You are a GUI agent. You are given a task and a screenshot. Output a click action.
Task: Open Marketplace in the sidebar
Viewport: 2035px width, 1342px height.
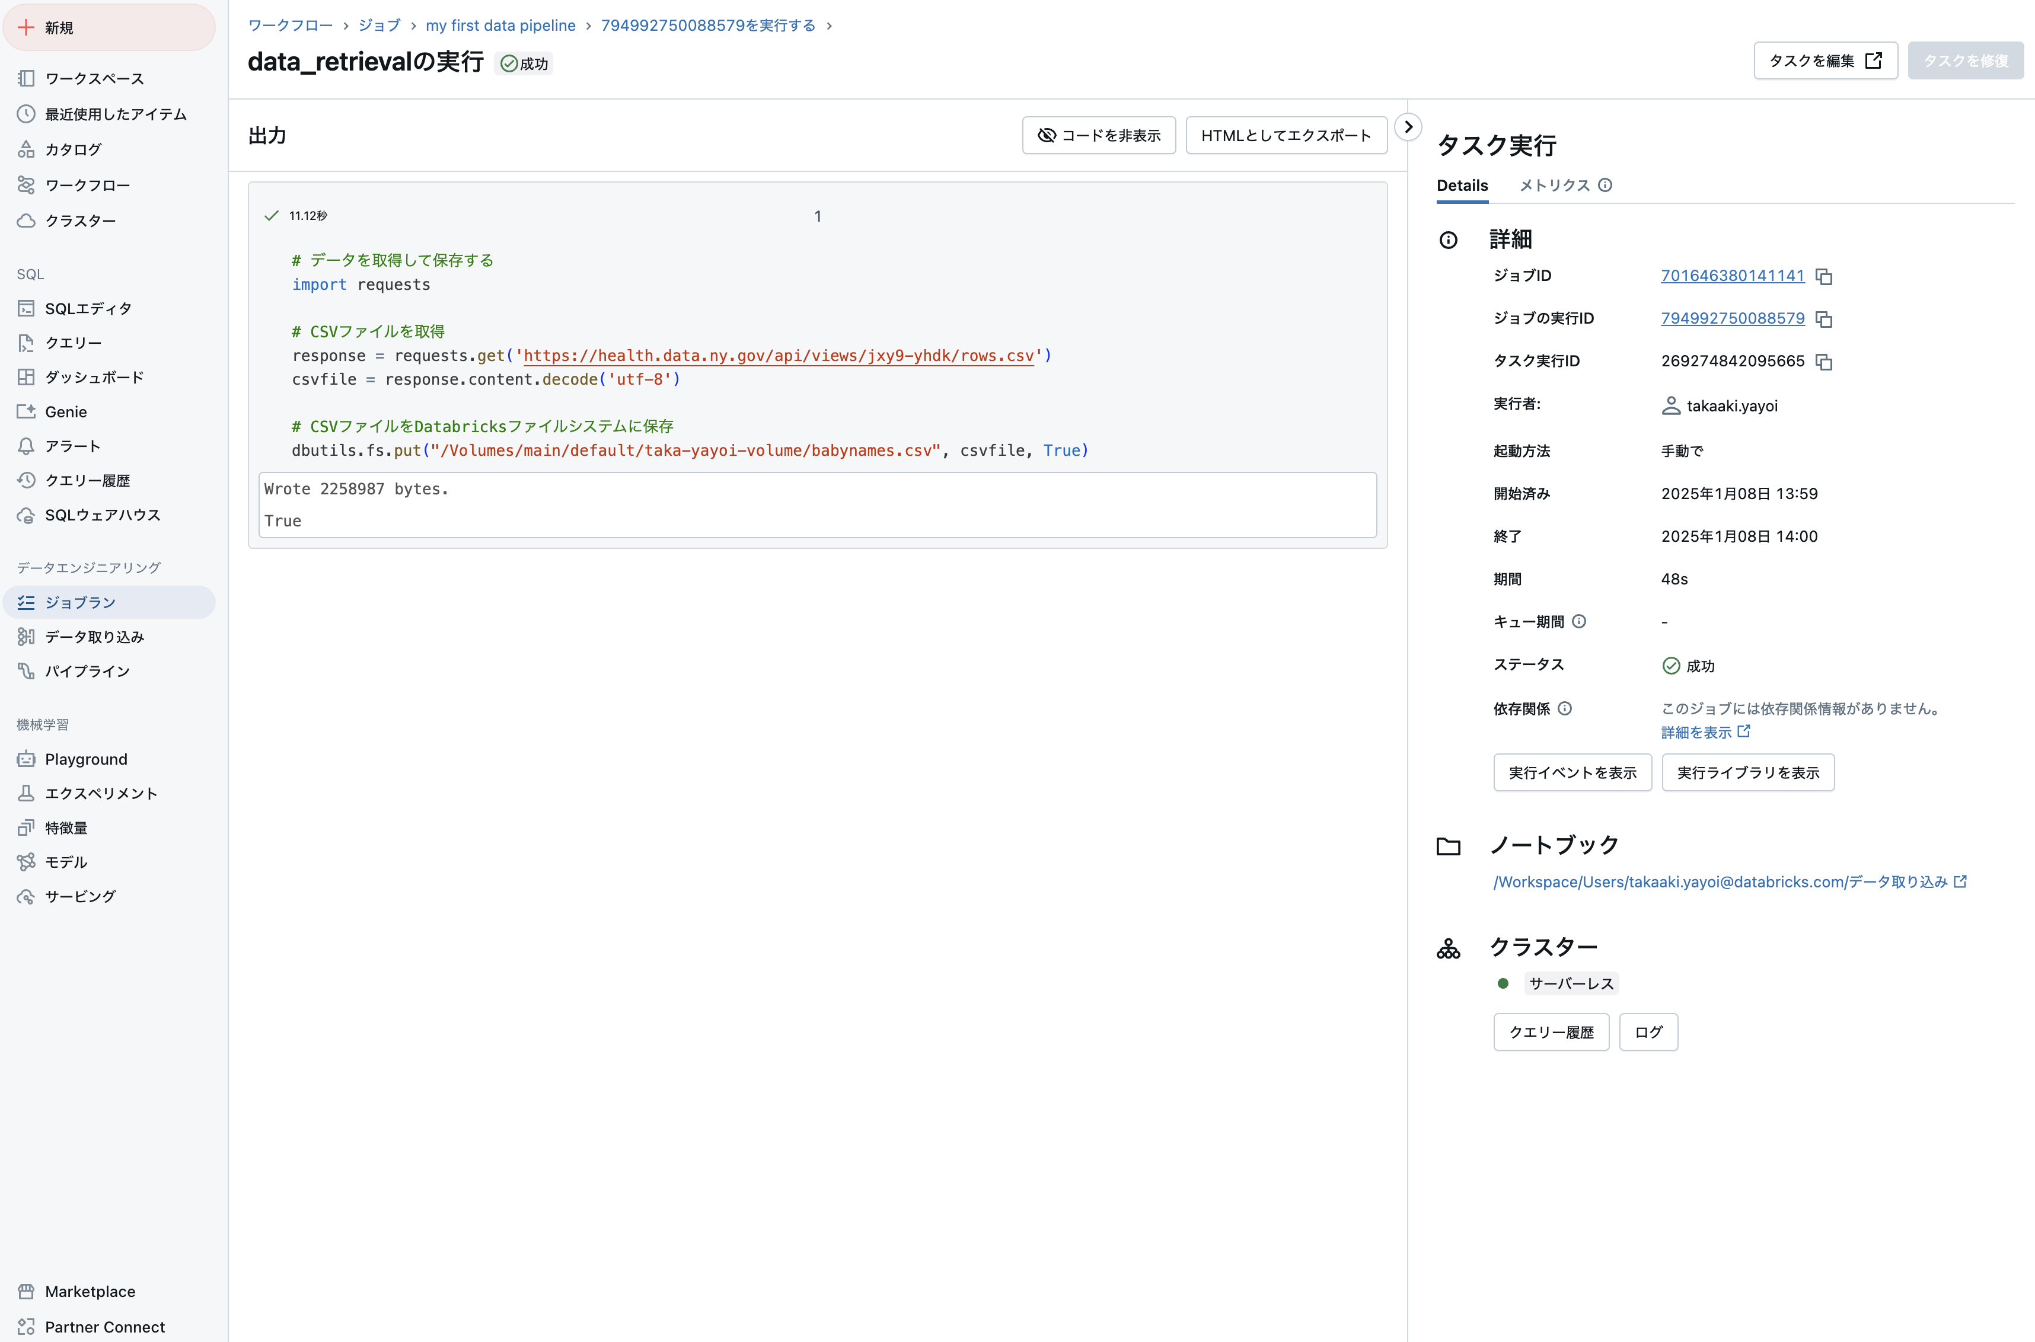89,1292
